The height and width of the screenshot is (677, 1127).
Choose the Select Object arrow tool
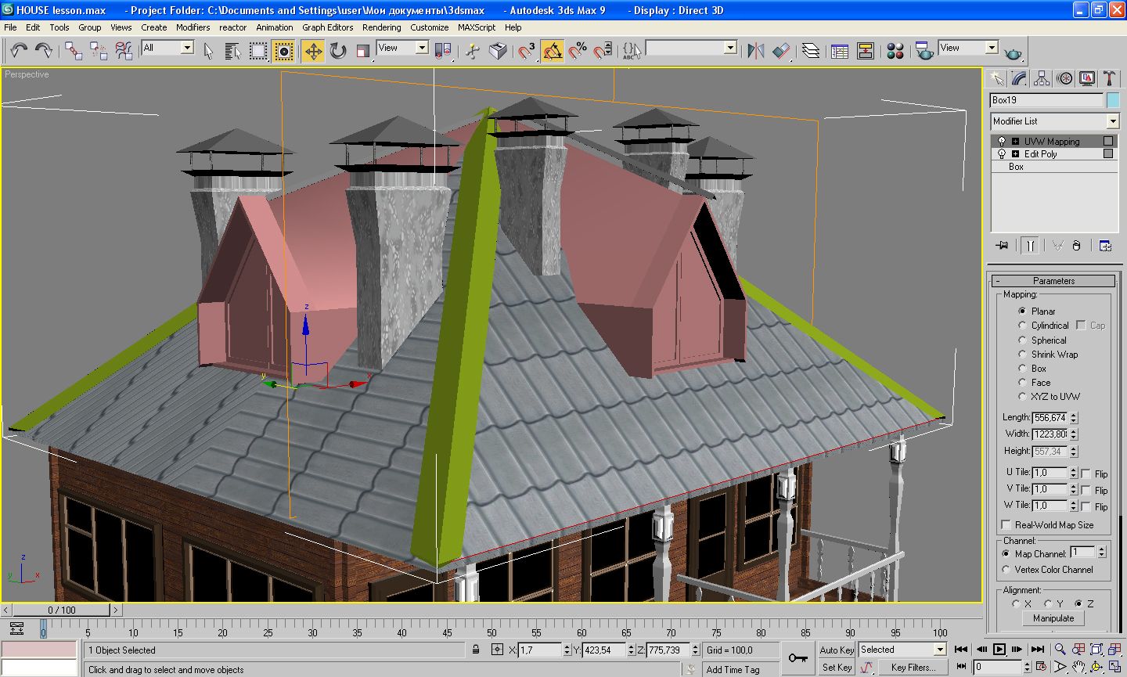(208, 51)
